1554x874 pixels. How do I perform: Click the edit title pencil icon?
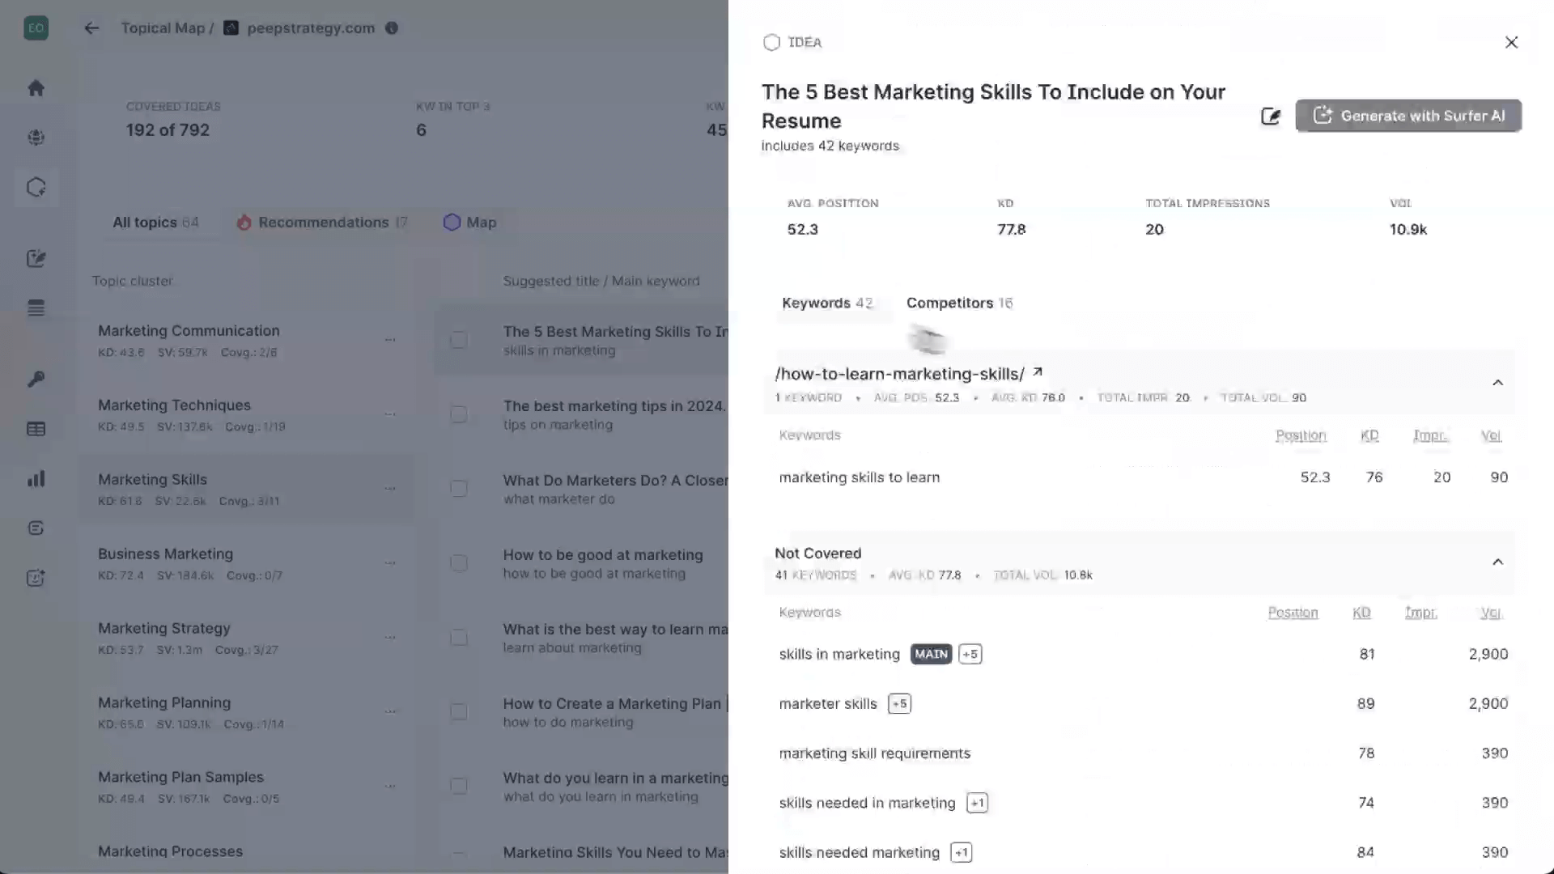[x=1271, y=117]
